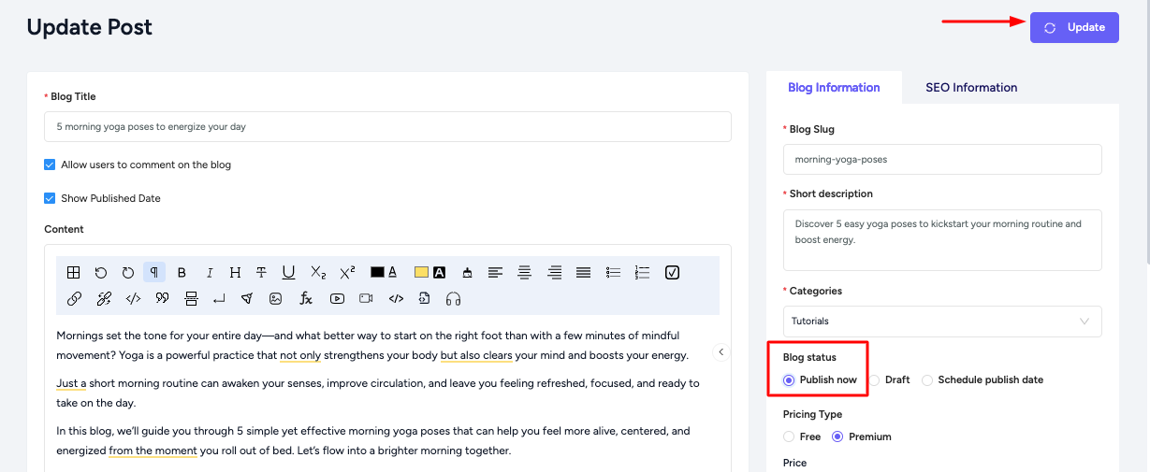Align text left

coord(495,273)
